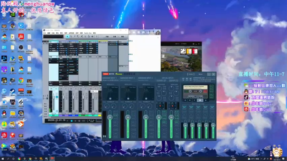Toggle B1 routing on first virtual input
Viewport: 287px width, 161px height.
pyautogui.click(x=164, y=122)
